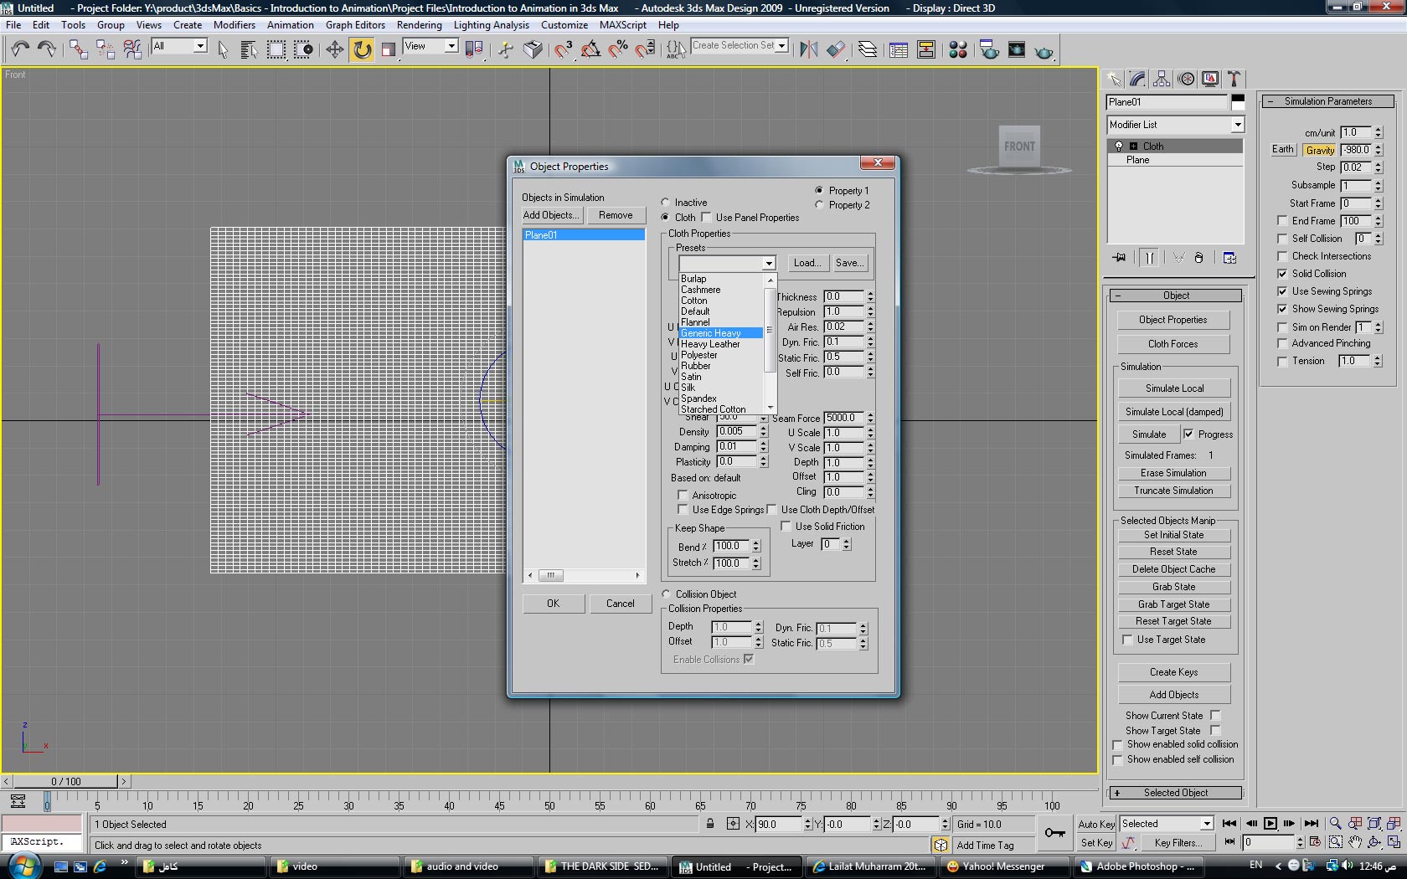This screenshot has height=879, width=1407.
Task: Open the Graph Editors menu
Action: [355, 25]
